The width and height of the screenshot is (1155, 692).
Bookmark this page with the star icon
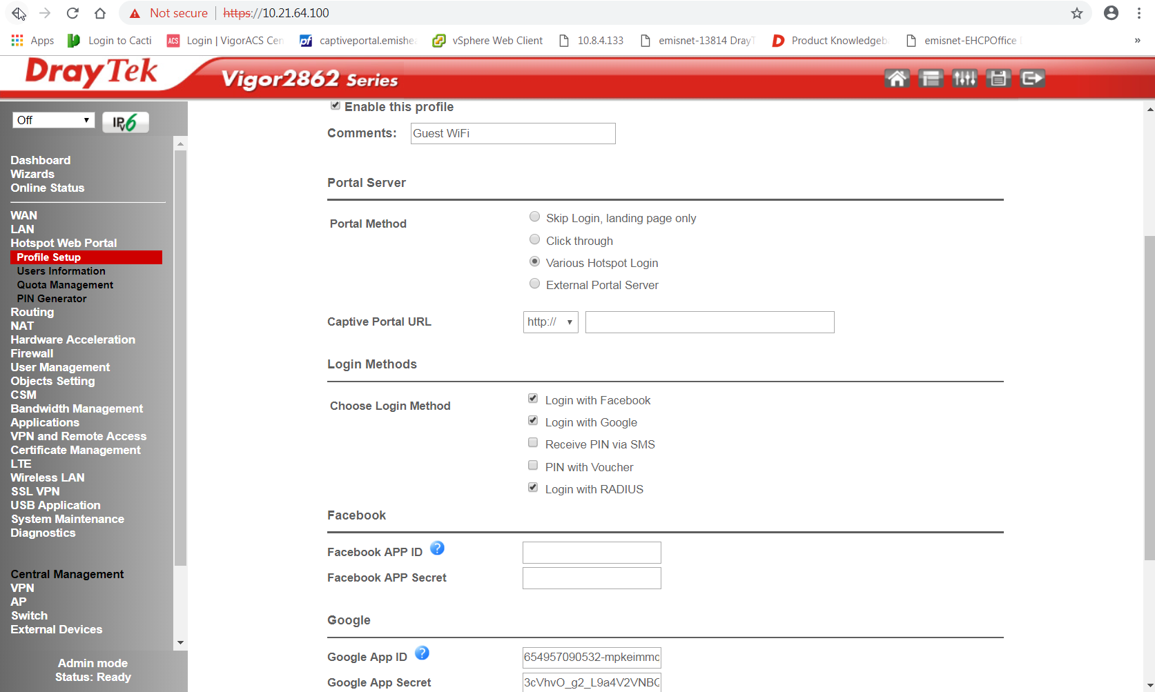1076,13
